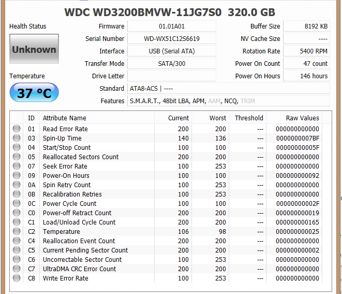Select Power-off Retract Count raw value 000000000019
Image resolution: width=342 pixels, height=294 pixels.
point(298,213)
